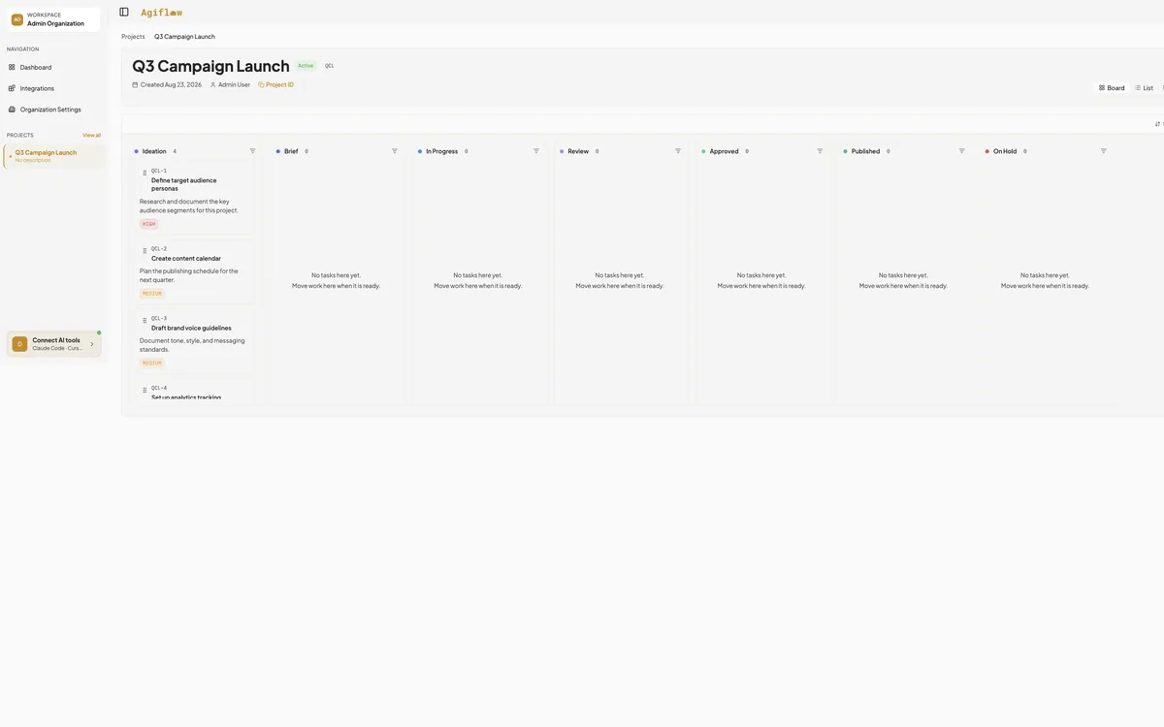The image size is (1164, 727).
Task: Click drag handle of QCL-3 card
Action: coord(145,321)
